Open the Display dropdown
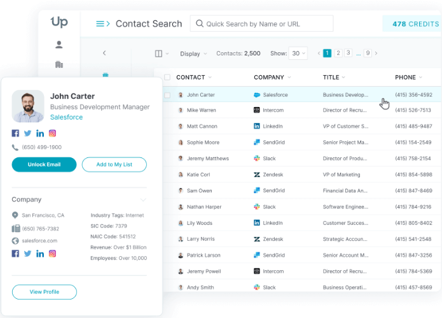This screenshot has height=318, width=442. [x=193, y=54]
